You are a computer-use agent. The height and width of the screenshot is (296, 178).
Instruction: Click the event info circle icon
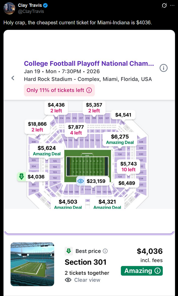[164, 68]
